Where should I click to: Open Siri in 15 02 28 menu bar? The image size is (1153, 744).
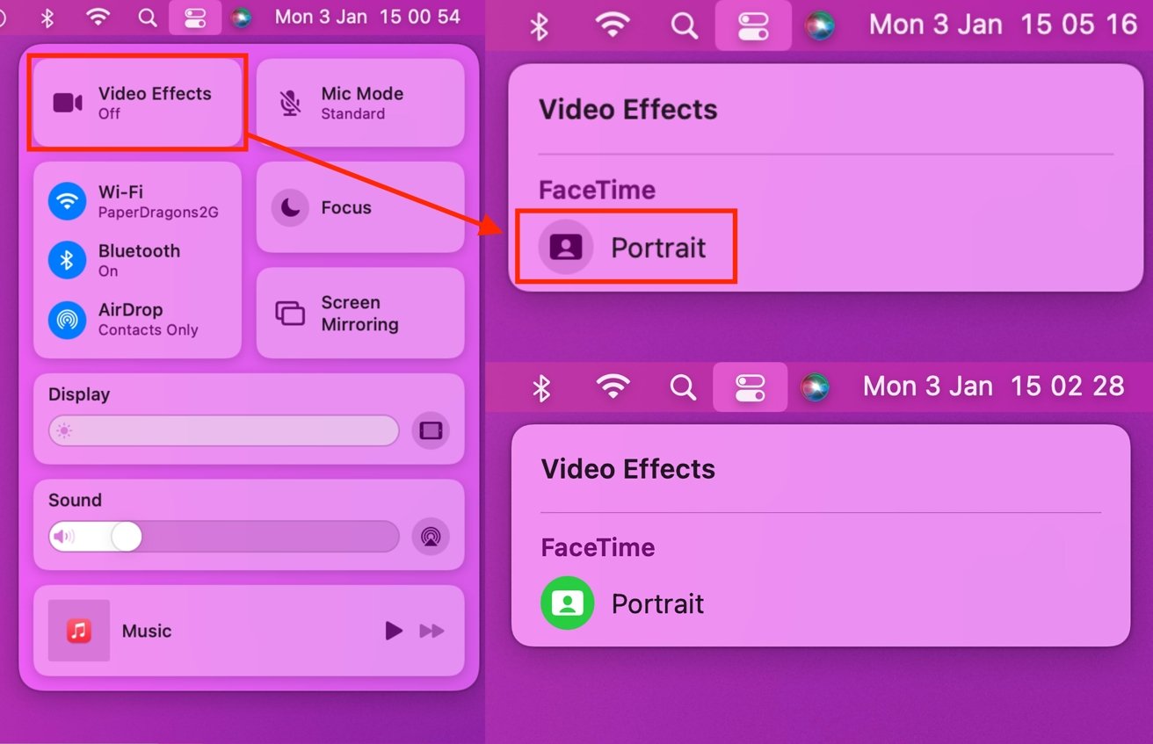(x=815, y=387)
